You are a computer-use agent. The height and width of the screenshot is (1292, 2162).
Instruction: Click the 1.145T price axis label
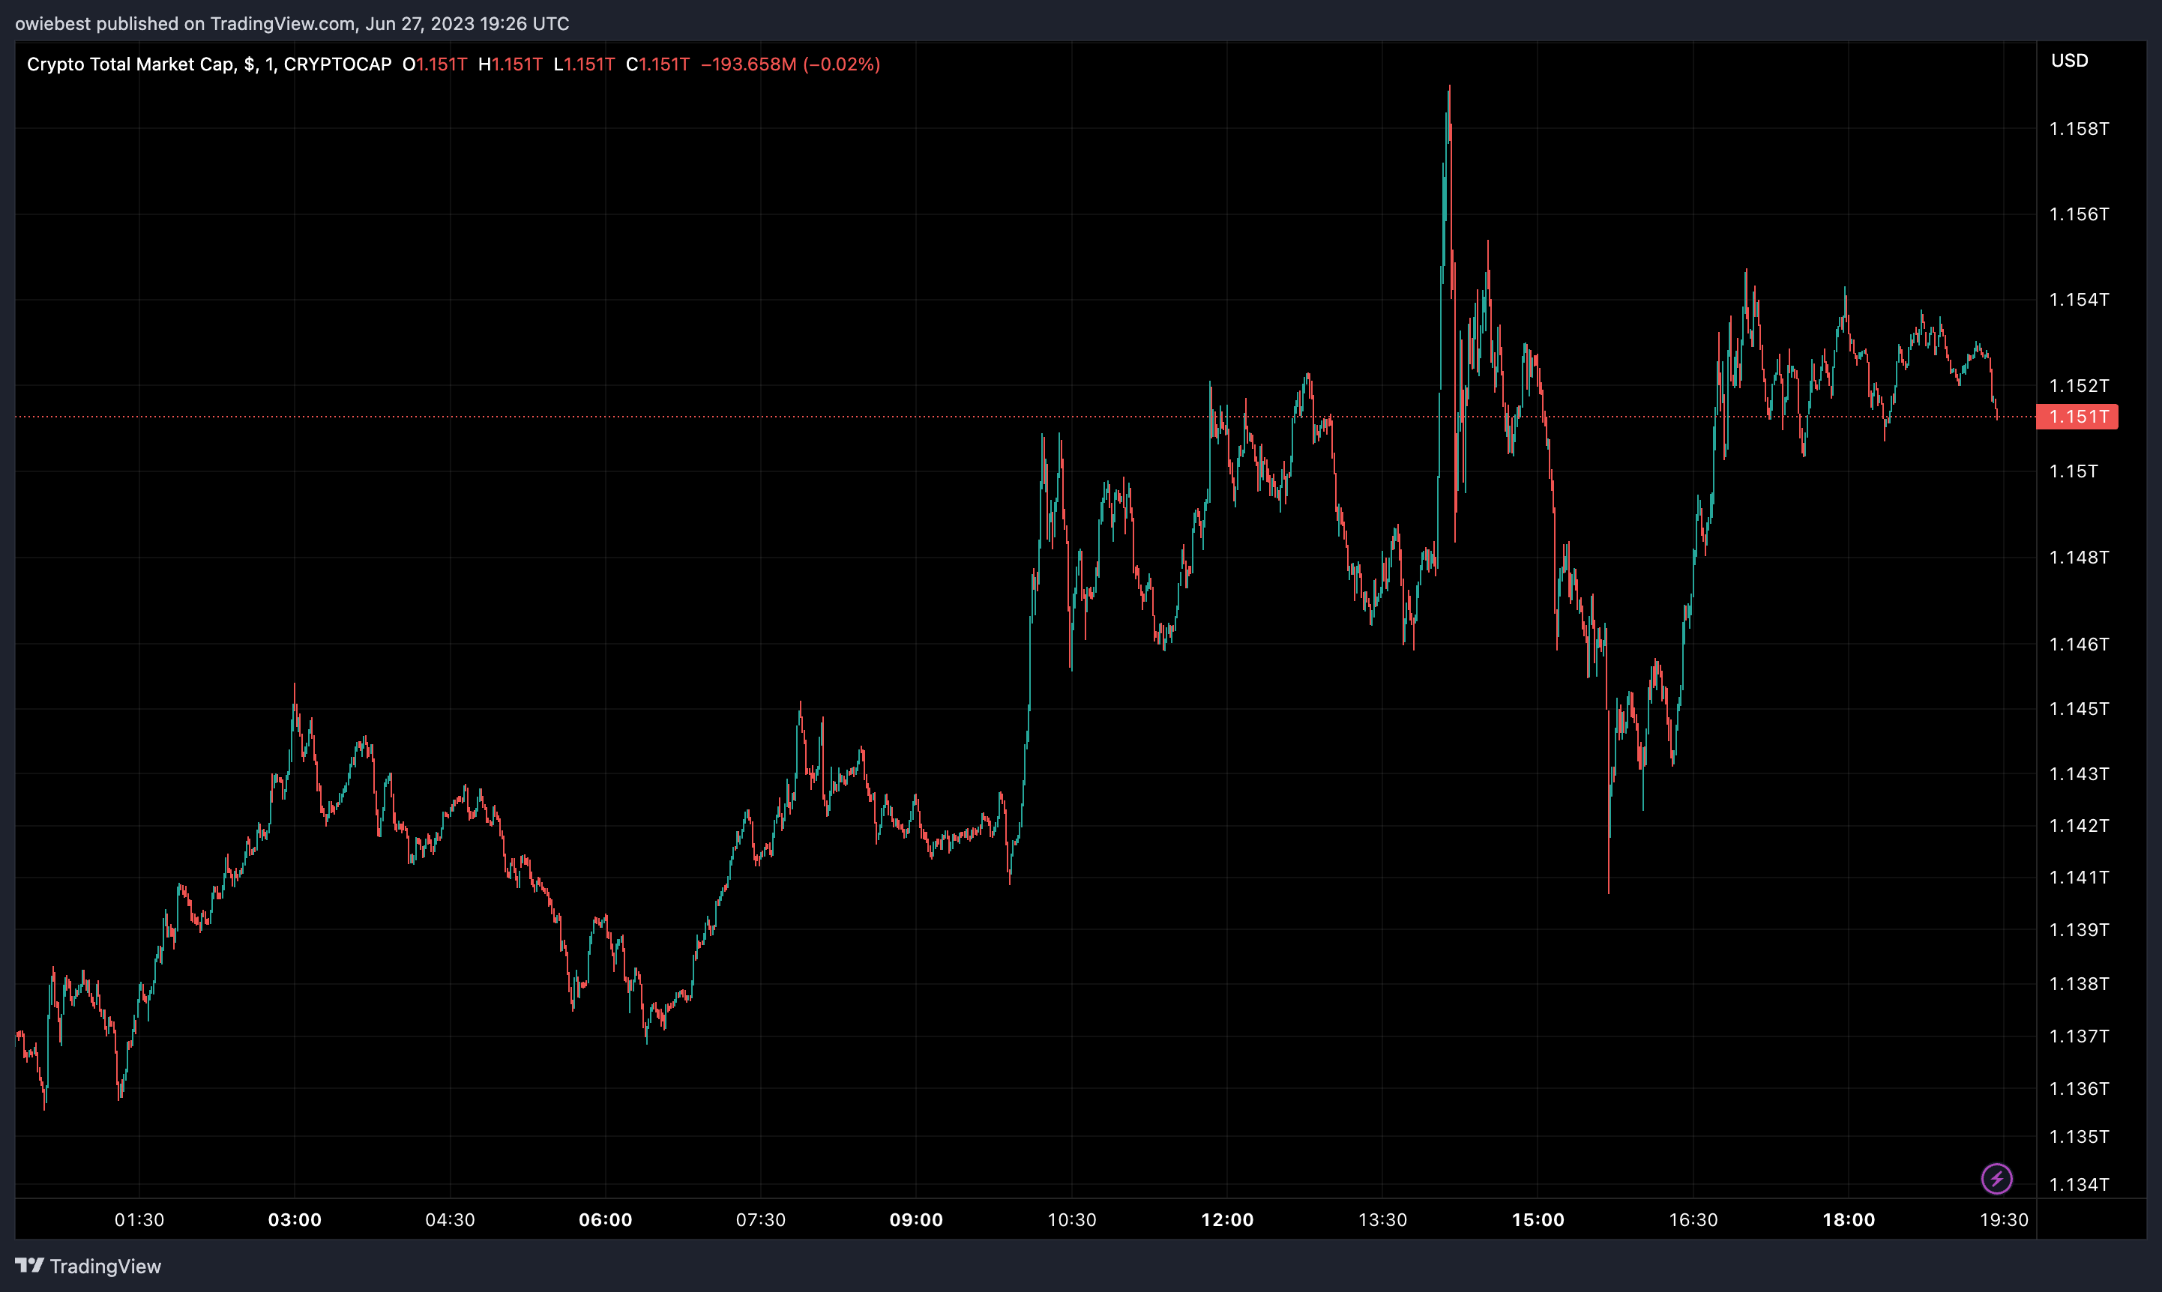[x=2080, y=709]
